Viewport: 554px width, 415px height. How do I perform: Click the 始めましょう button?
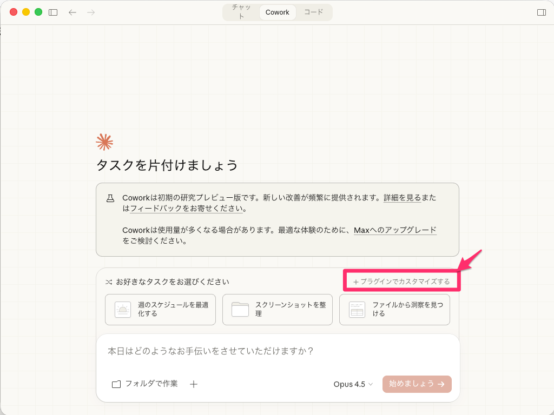click(417, 384)
